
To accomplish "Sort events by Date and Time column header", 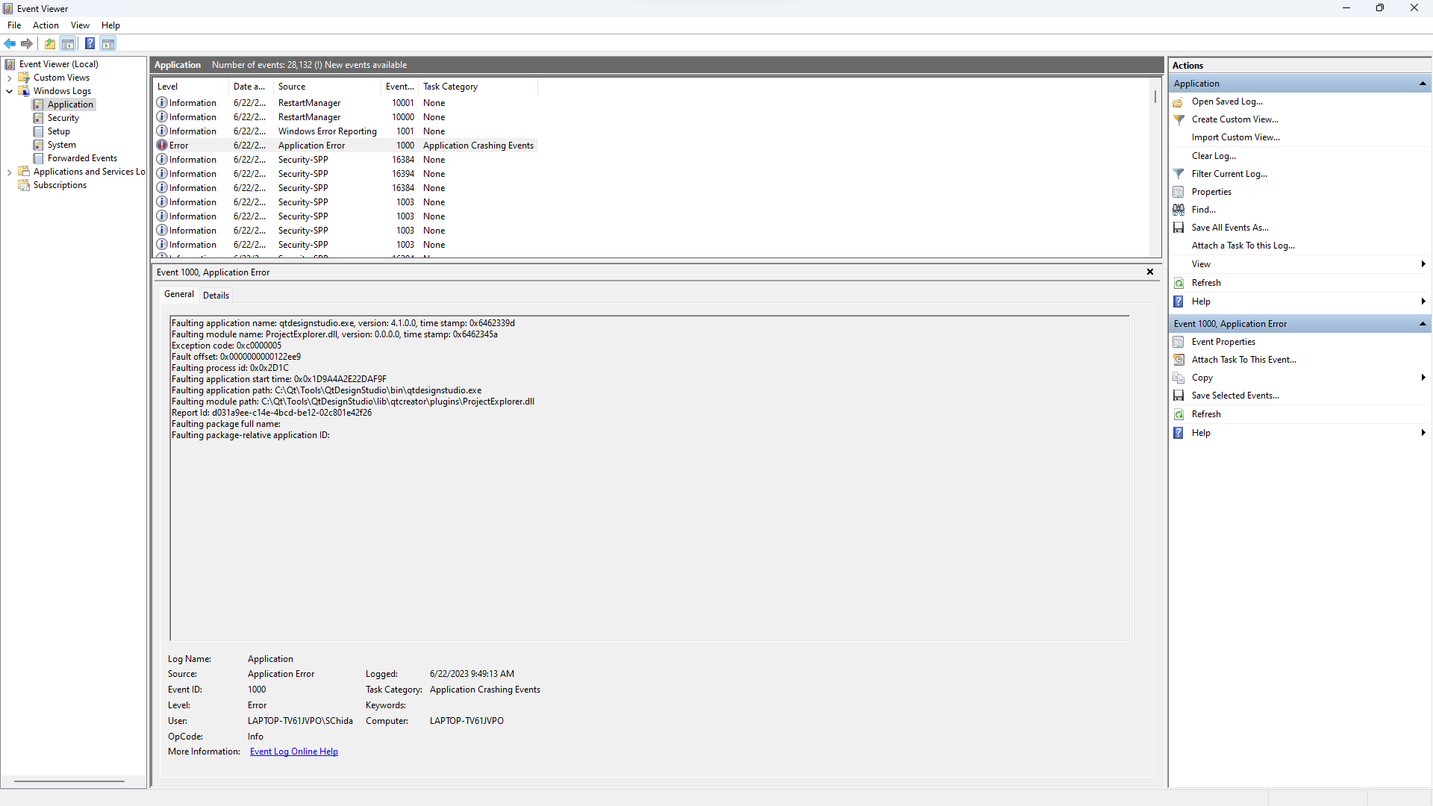I will pyautogui.click(x=251, y=87).
